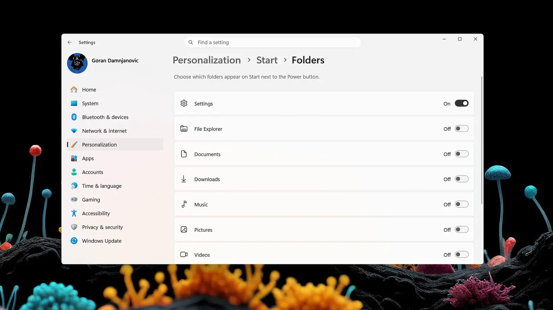Click the gear icon in Settings row

(x=184, y=103)
